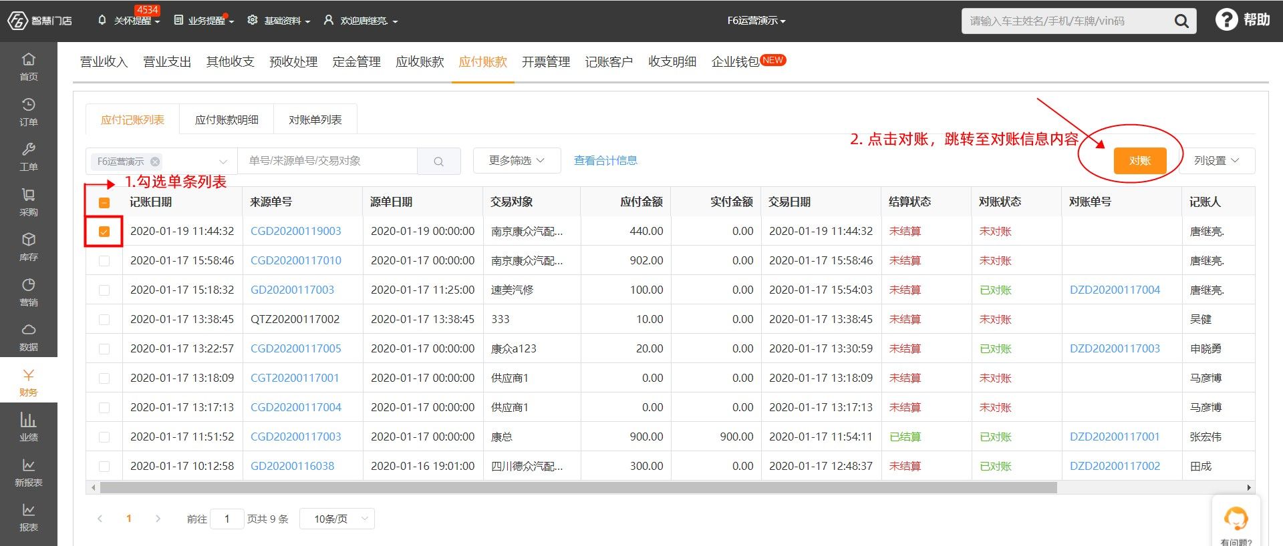The image size is (1283, 546).
Task: Expand the 更多筛选 filter dropdown
Action: (517, 161)
